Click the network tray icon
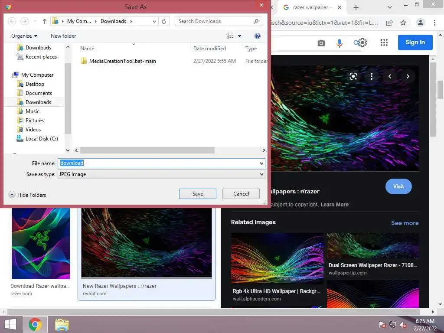Viewport: 444px width, 333px height. coord(392,325)
